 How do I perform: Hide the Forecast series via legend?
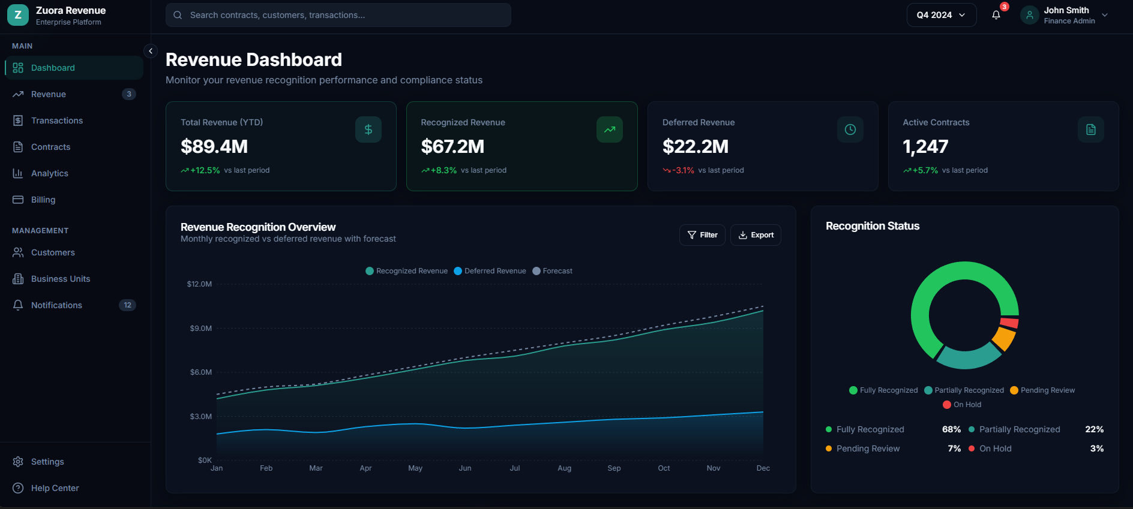[552, 271]
